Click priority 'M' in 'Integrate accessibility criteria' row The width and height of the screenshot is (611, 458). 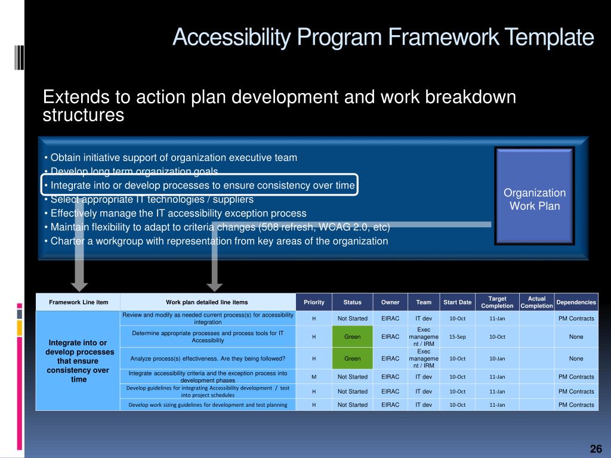(314, 377)
